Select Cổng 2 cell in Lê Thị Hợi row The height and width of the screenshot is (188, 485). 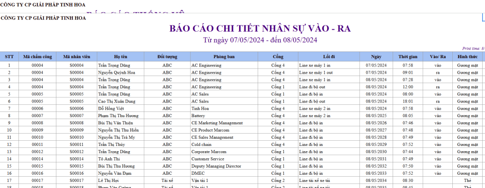click(x=278, y=180)
